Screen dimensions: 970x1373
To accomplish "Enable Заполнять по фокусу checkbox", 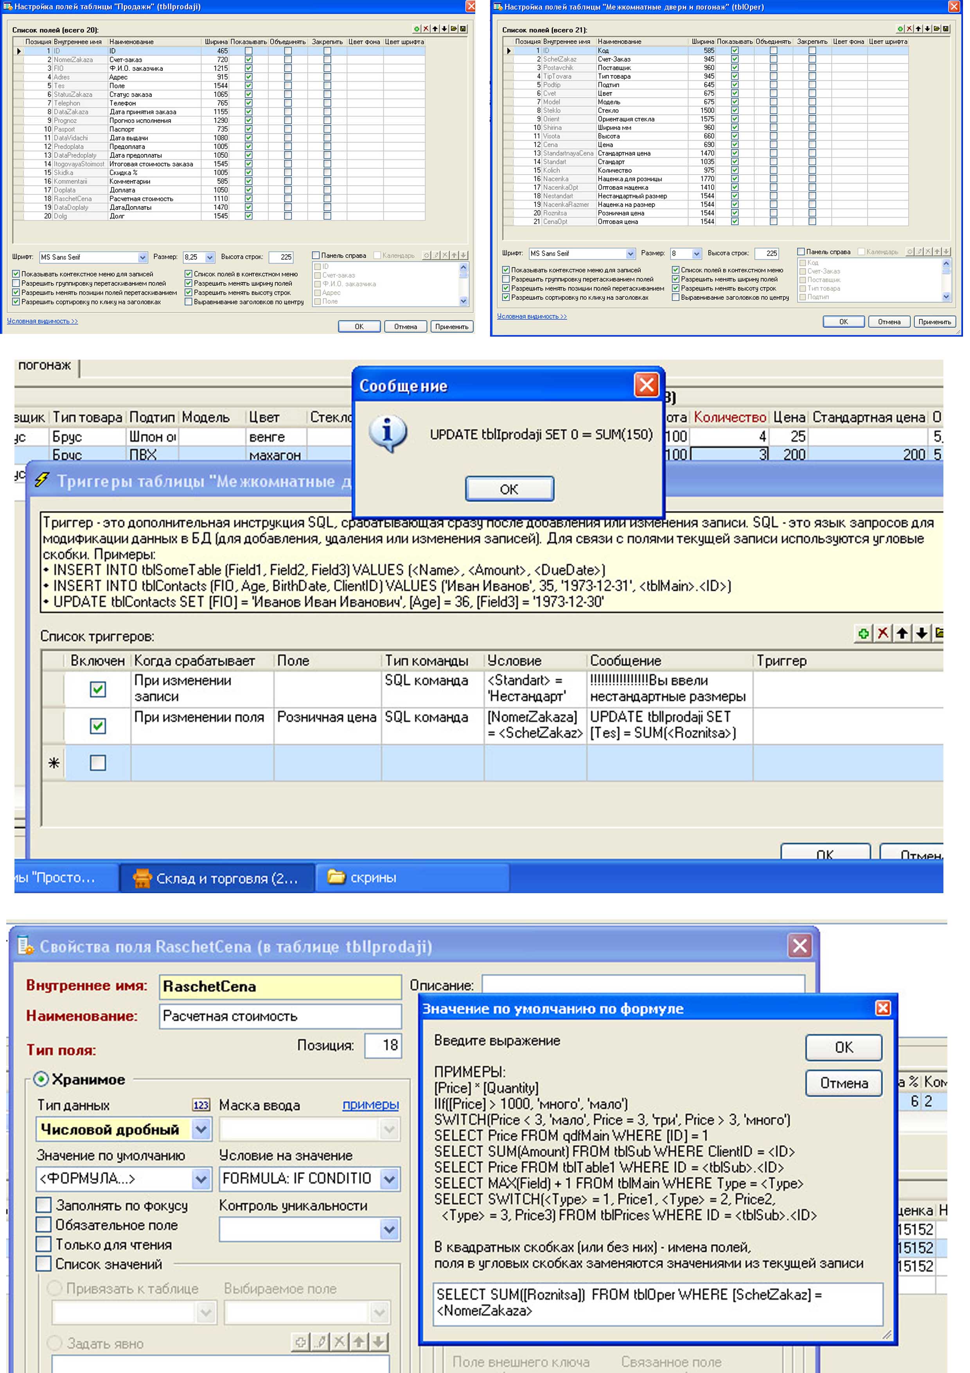I will pos(44,1205).
